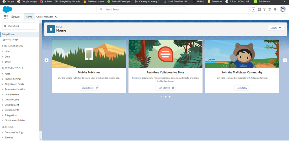Open the Developer bookmark folder
This screenshot has width=289, height=141.
(215, 1)
